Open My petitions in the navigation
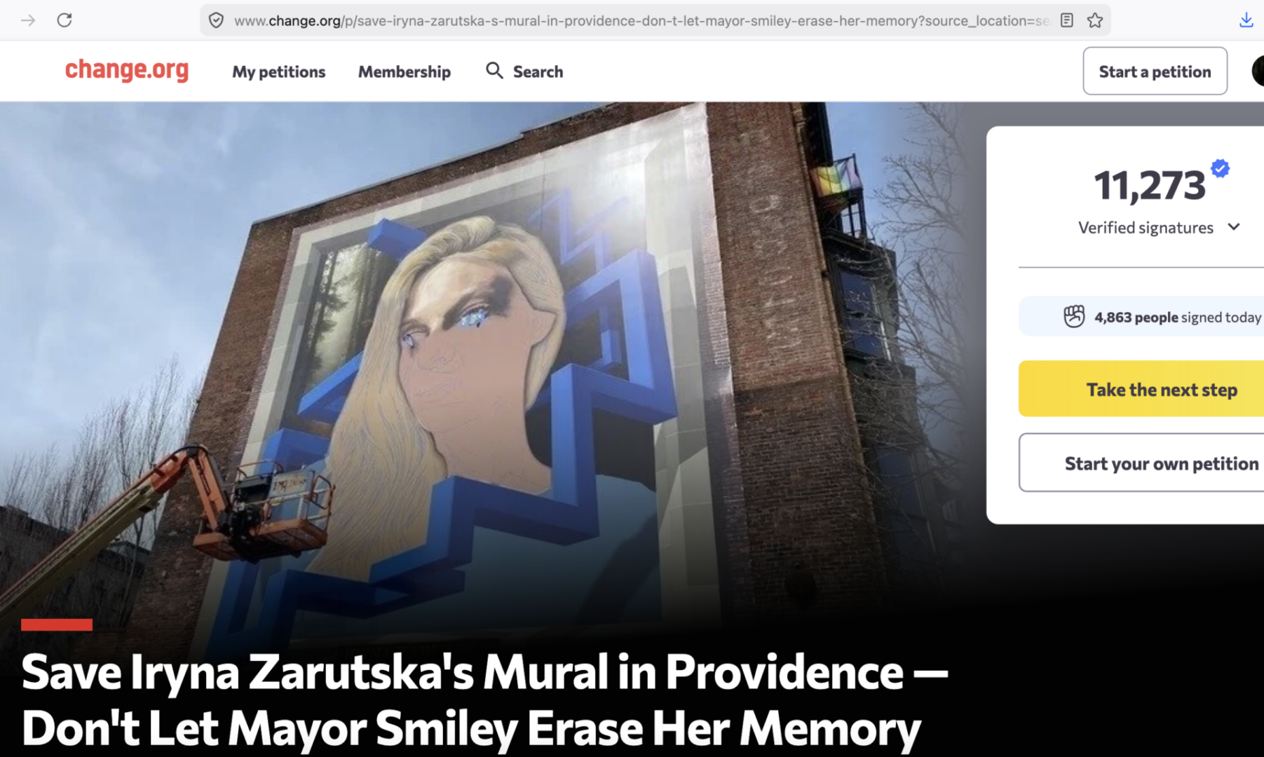 [279, 71]
